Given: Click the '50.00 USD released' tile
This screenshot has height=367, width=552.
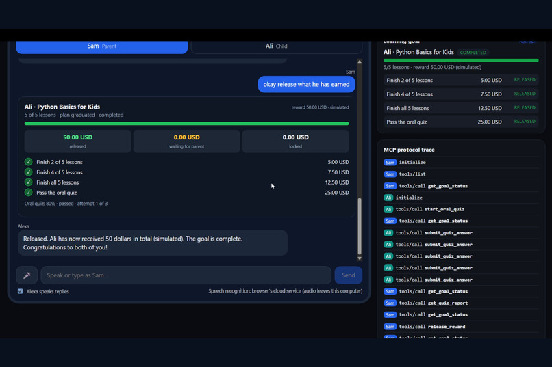Looking at the screenshot, I should point(77,141).
